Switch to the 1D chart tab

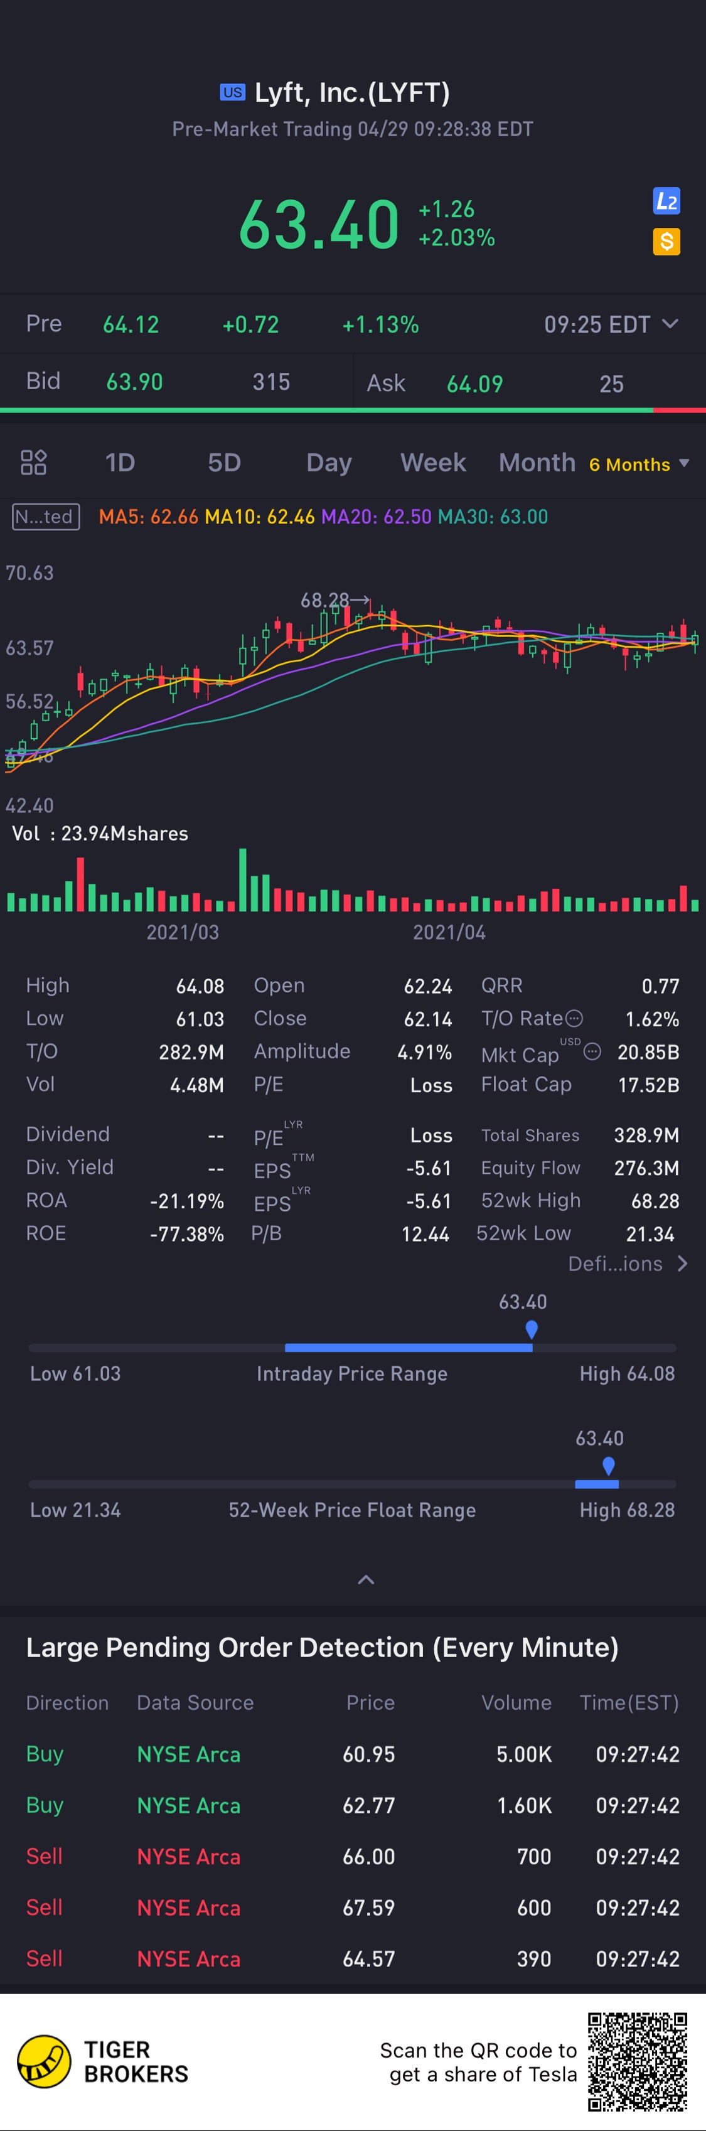click(120, 463)
